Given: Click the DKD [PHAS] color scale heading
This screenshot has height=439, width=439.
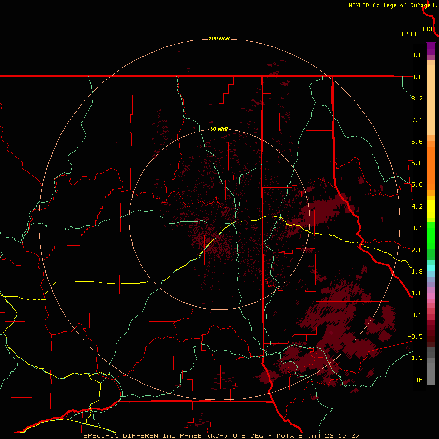Looking at the screenshot, I should (418, 31).
